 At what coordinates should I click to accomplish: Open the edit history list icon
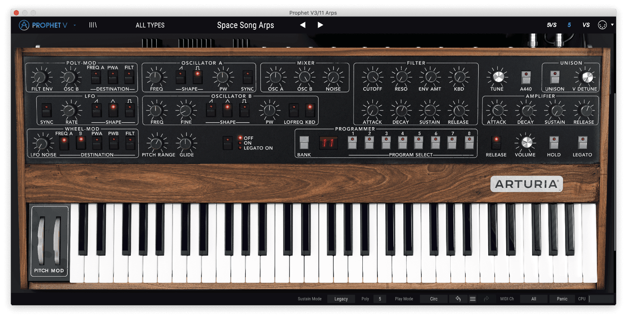[x=473, y=299]
